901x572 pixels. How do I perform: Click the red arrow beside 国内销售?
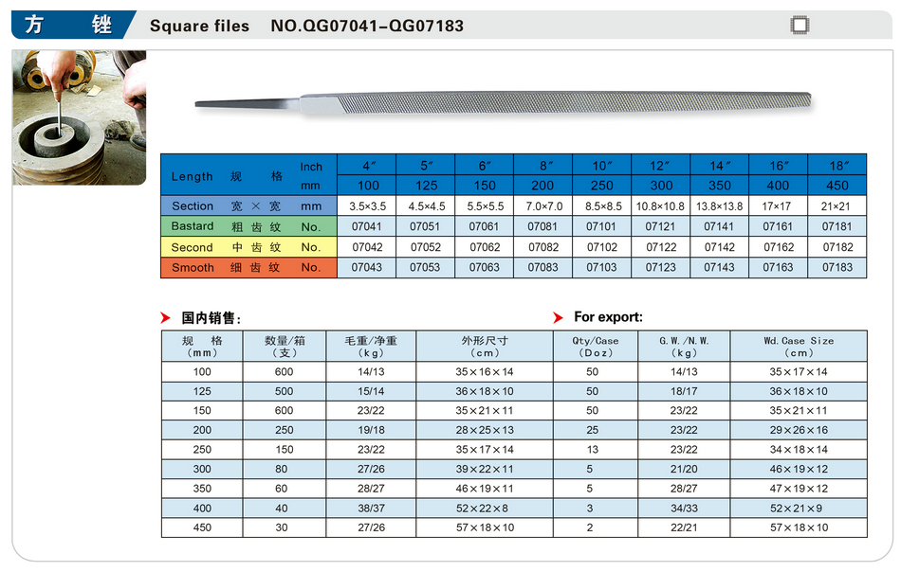pyautogui.click(x=165, y=318)
